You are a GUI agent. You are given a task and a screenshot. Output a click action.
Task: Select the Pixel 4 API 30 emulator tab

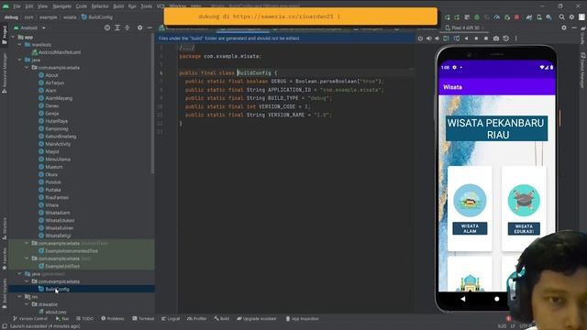[464, 27]
